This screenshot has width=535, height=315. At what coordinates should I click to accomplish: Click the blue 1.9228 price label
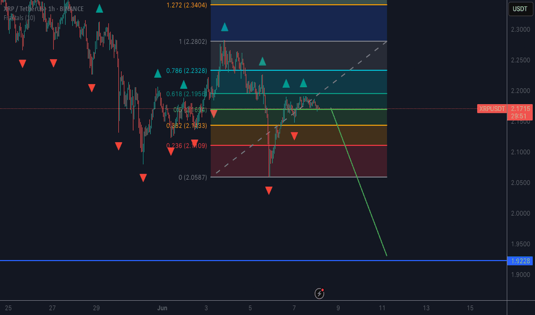(520, 261)
